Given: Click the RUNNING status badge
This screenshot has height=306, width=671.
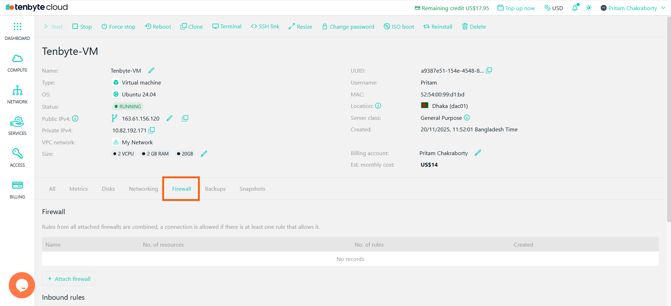Looking at the screenshot, I should [128, 107].
